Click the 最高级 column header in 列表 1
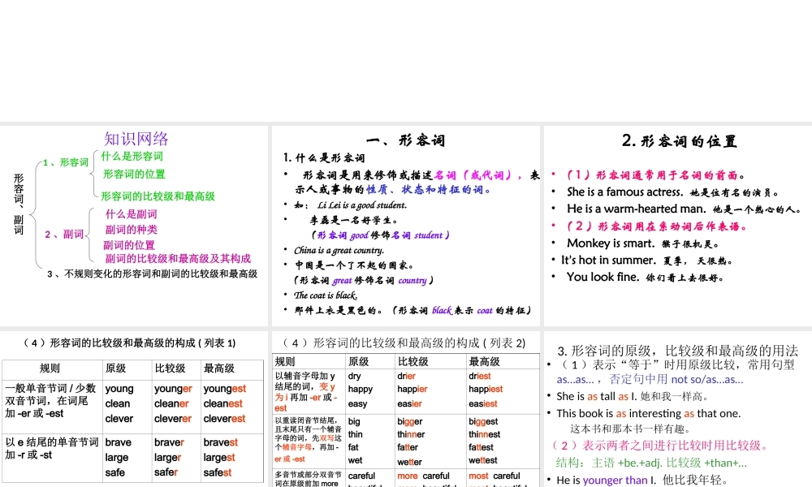This screenshot has height=487, width=812. [218, 368]
